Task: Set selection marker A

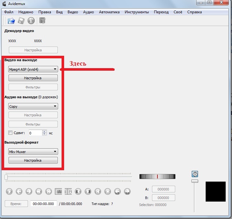Action: (x=58, y=191)
